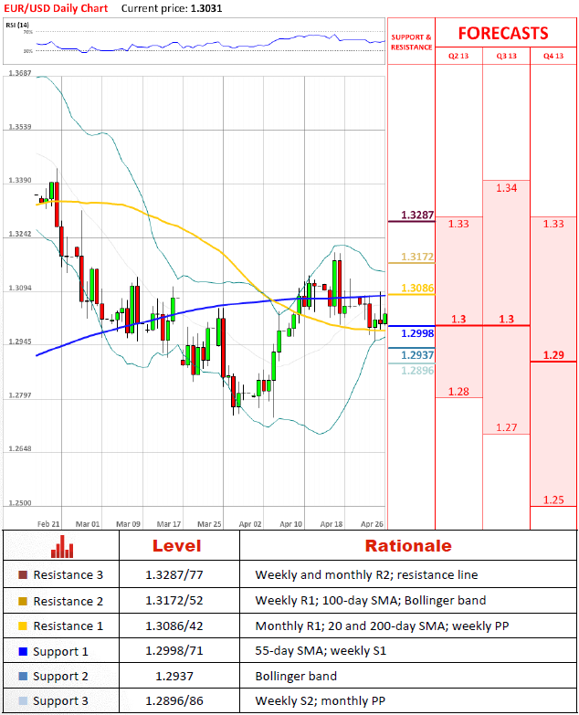Click the 1.3172 resistance level label
Screen dimensions: 579x715
tap(417, 257)
